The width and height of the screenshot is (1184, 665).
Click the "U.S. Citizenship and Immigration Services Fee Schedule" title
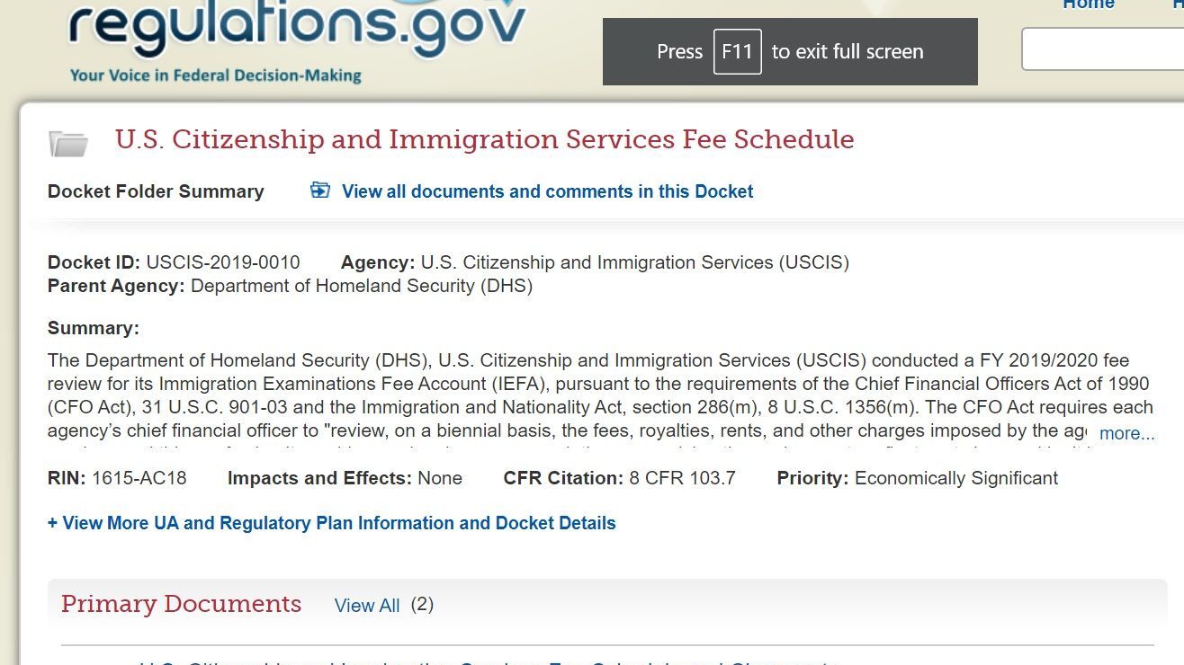click(x=484, y=140)
